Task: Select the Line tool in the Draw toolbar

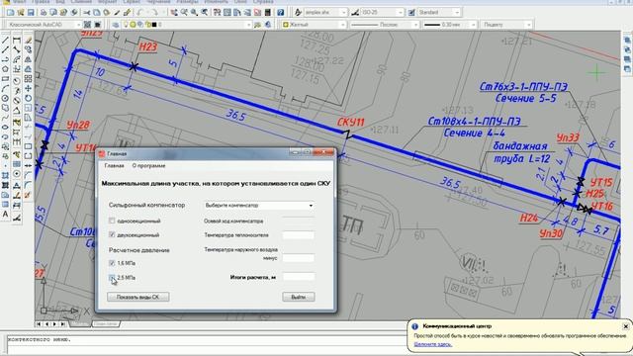Action: tap(5, 41)
